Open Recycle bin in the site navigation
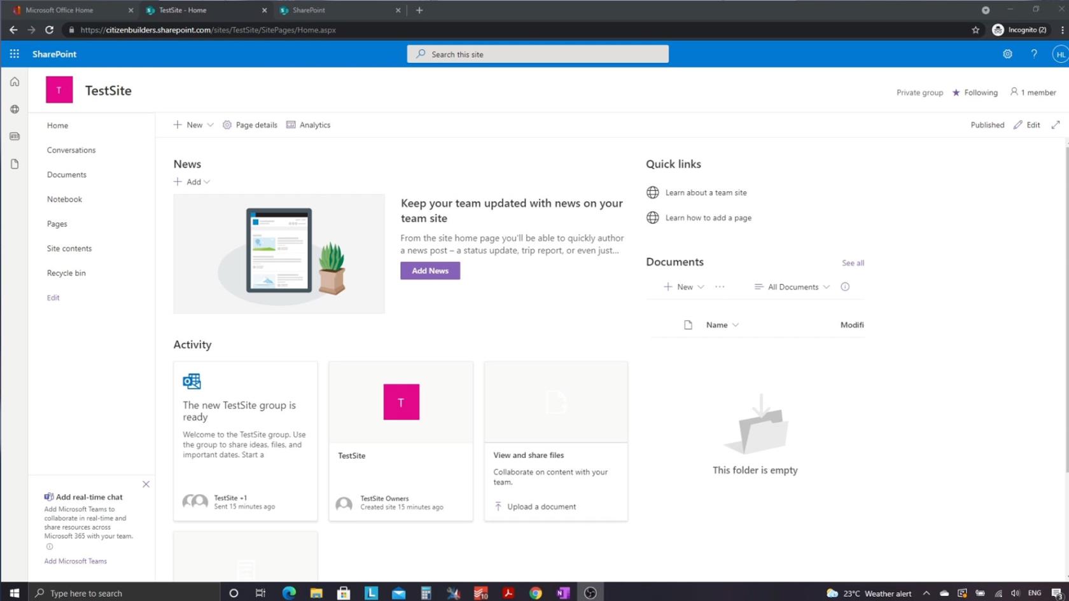This screenshot has height=601, width=1069. coord(66,273)
